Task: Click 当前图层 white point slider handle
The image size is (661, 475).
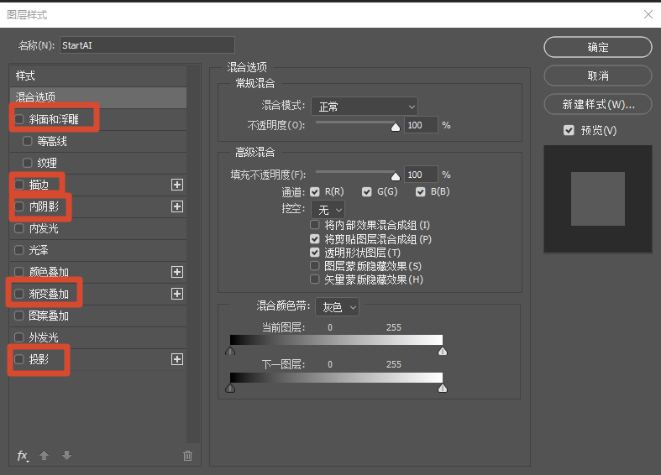Action: click(x=443, y=351)
